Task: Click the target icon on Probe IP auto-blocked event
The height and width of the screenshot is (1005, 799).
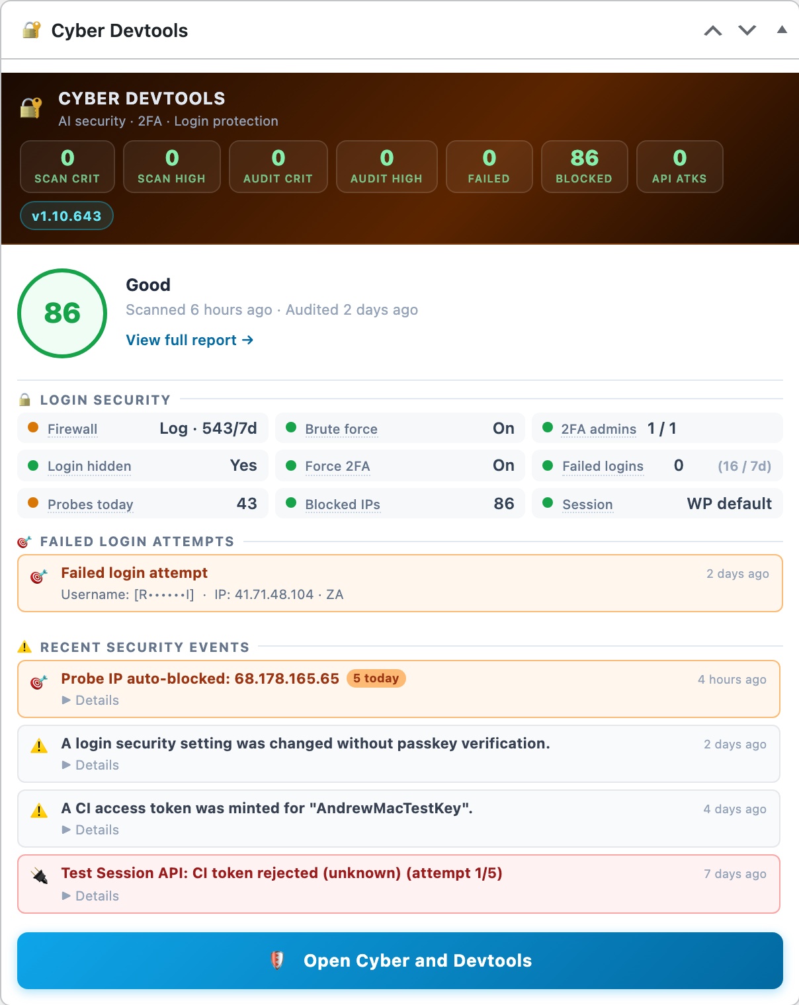Action: (x=39, y=682)
